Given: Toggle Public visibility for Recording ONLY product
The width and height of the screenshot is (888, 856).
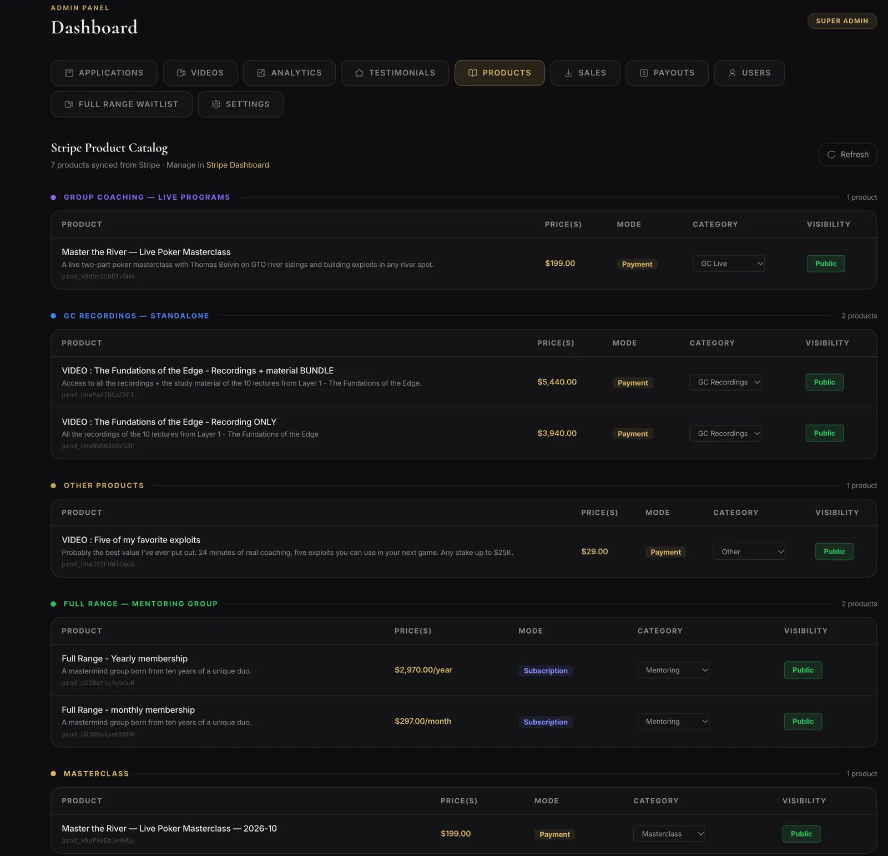Looking at the screenshot, I should 824,433.
